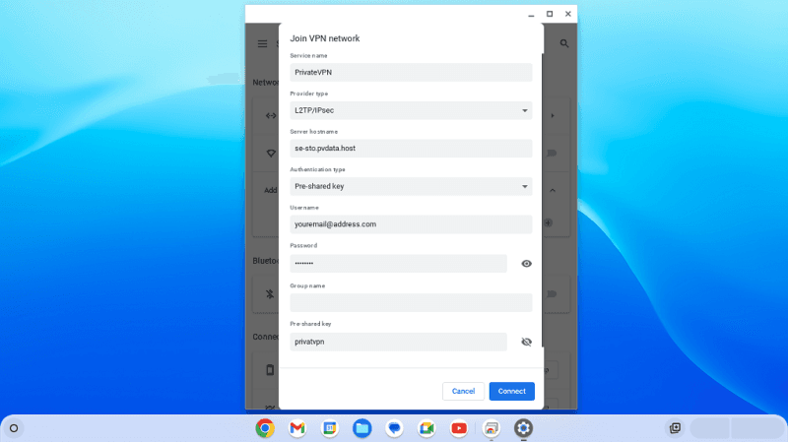Expand the Authentication type dropdown
The width and height of the screenshot is (788, 442).
coord(411,186)
